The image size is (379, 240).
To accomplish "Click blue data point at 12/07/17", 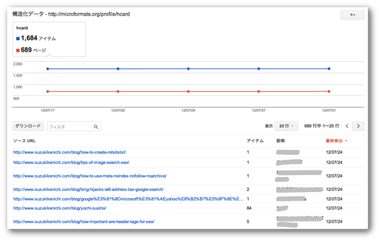I will click(48, 69).
